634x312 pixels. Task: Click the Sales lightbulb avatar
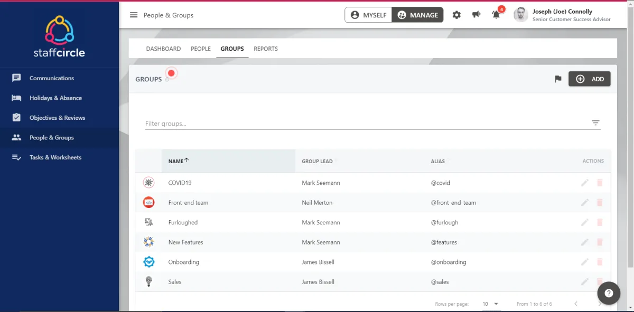coord(148,282)
